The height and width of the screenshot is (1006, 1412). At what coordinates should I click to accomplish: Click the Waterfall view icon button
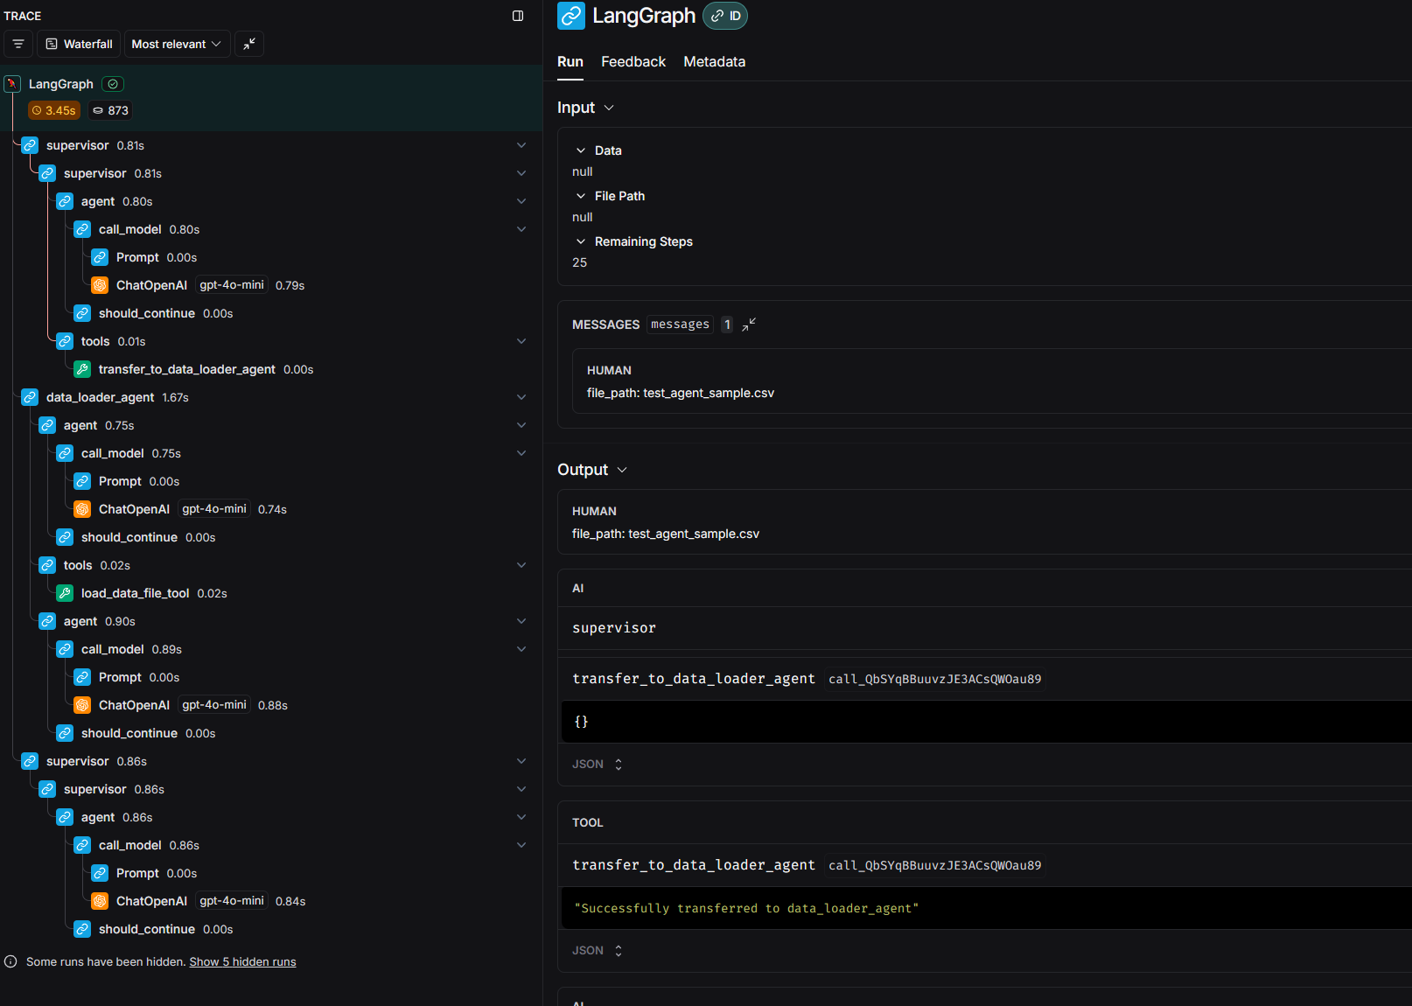point(79,44)
